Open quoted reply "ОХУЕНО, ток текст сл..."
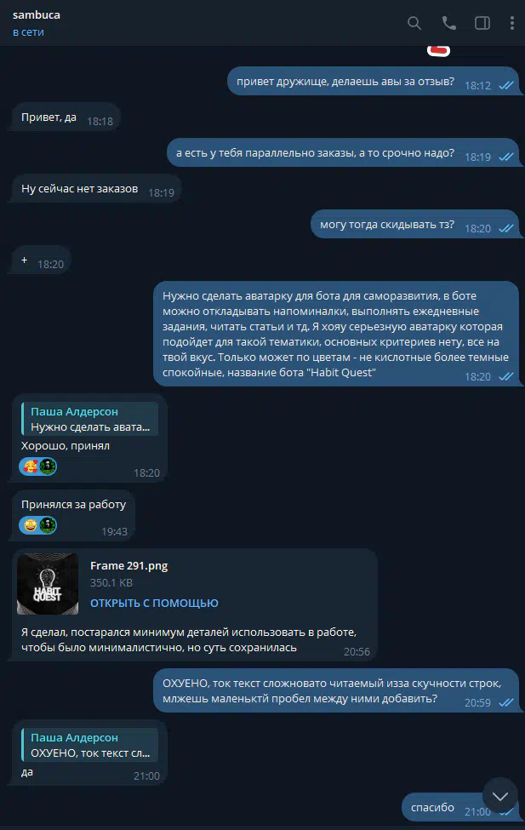Image resolution: width=525 pixels, height=830 pixels. pyautogui.click(x=89, y=746)
